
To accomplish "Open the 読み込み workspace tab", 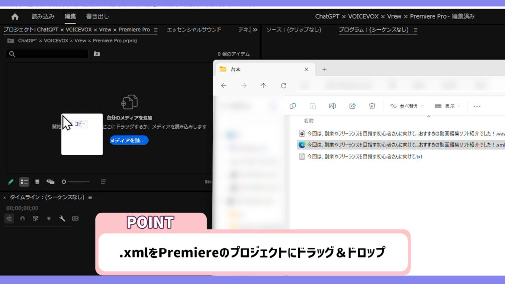I will pos(43,16).
